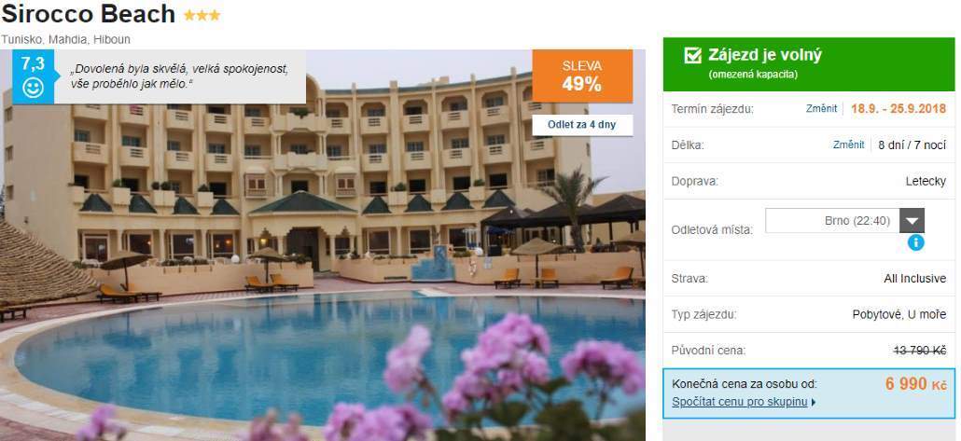This screenshot has width=961, height=441.
Task: Click the customer review quote text
Action: [x=180, y=76]
